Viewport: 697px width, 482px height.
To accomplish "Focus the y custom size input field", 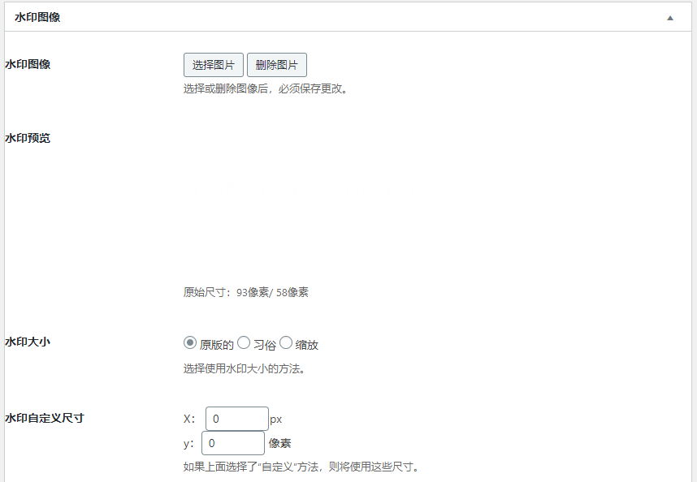I will [232, 443].
